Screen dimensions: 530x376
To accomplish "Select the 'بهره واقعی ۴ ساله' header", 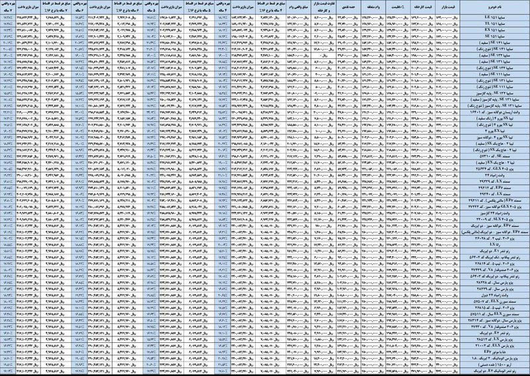I will click(x=223, y=7).
